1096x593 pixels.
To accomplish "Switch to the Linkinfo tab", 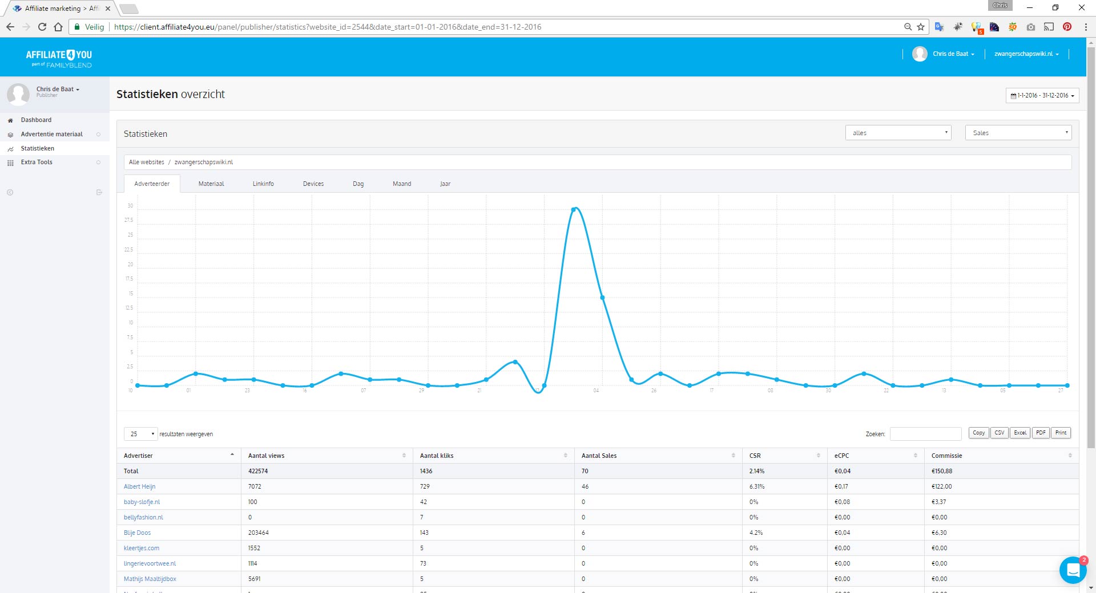I will [x=263, y=184].
